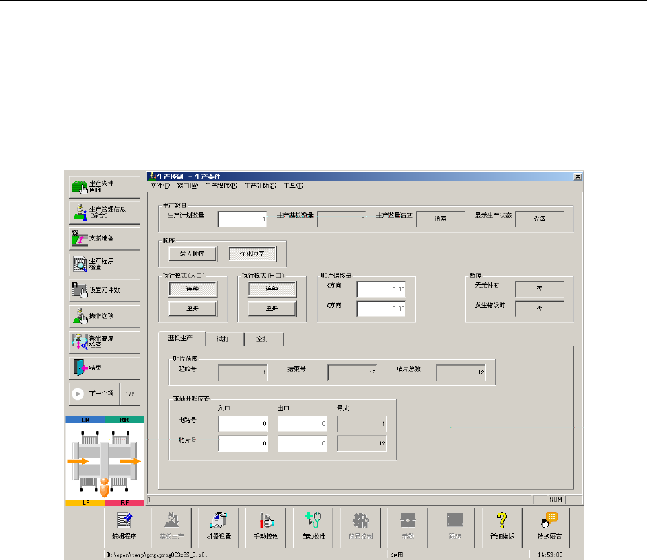Toggle the 发生错误时 pause setting 否
Viewport: 647px width, 560px height.
click(x=539, y=309)
